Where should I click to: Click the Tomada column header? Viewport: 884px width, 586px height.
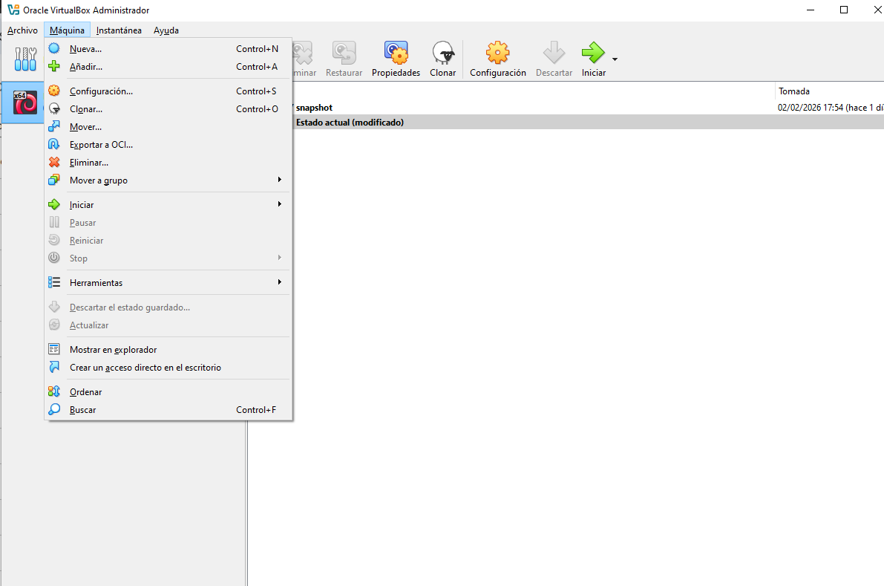click(x=793, y=91)
